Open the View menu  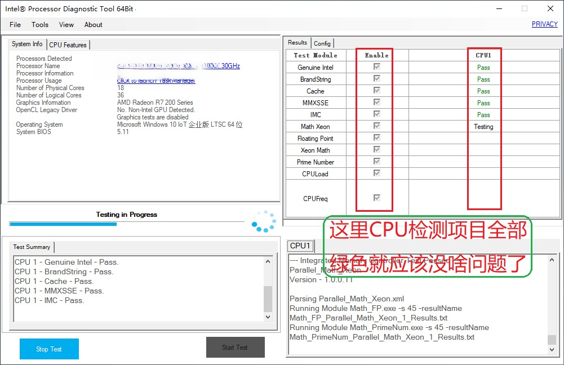(66, 24)
